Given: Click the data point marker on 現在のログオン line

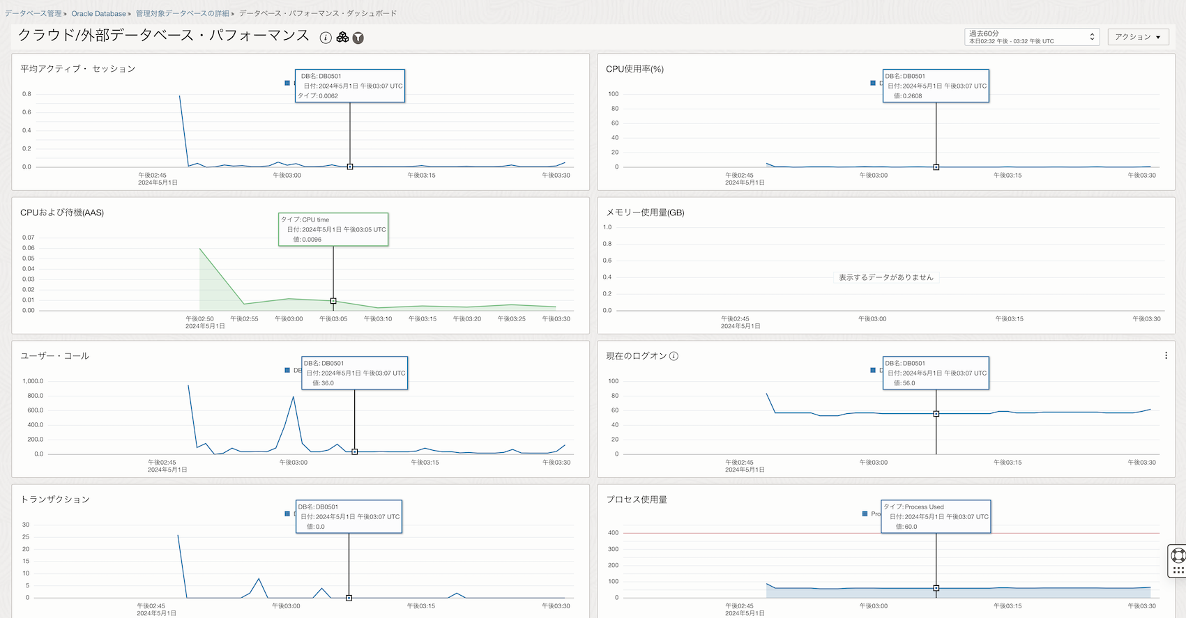Looking at the screenshot, I should coord(936,414).
